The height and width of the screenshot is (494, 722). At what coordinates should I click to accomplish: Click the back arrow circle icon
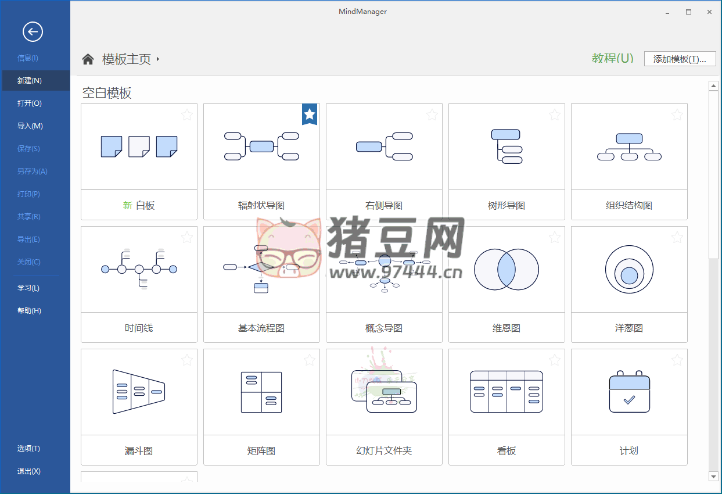tap(33, 31)
